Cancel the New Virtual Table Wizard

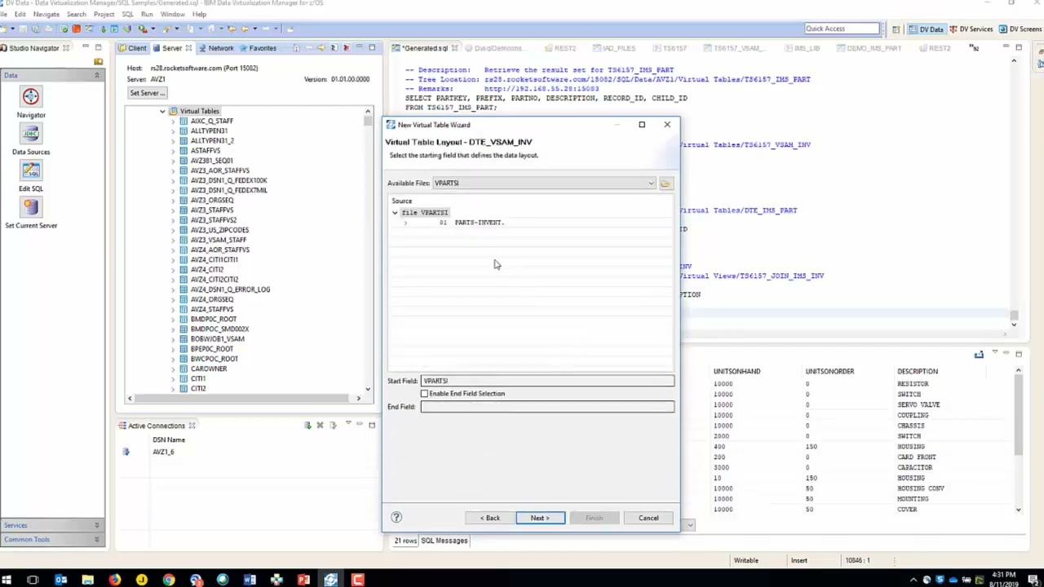pos(648,518)
